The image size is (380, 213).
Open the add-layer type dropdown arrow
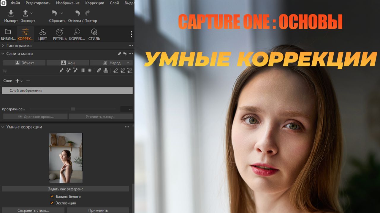pos(21,81)
